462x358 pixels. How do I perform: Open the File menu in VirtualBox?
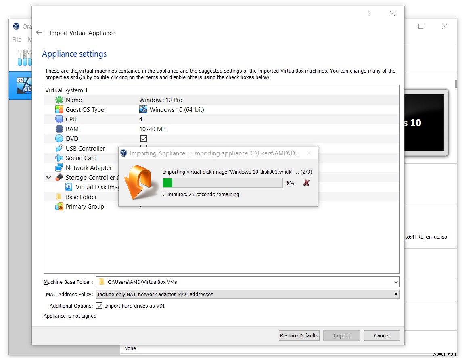17,39
